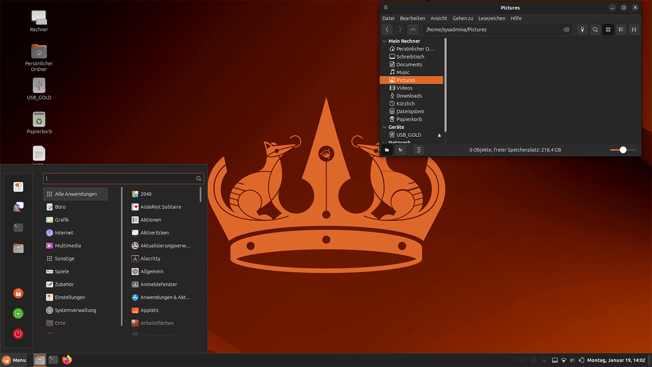This screenshot has width=652, height=367.
Task: Click the applications list scrollbar in menu
Action: click(201, 194)
